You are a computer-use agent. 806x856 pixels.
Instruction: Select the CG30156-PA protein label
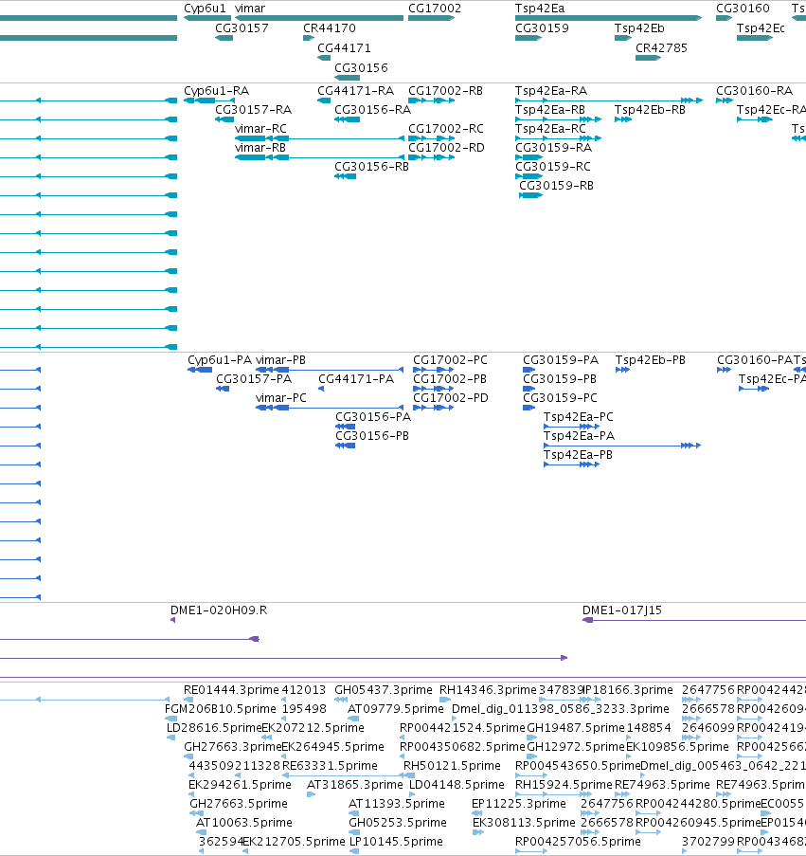click(x=373, y=418)
